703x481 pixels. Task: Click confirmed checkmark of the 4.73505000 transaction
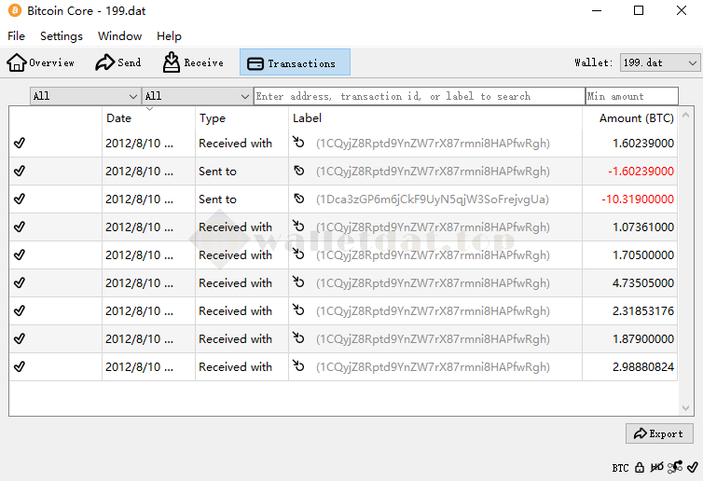pyautogui.click(x=20, y=283)
